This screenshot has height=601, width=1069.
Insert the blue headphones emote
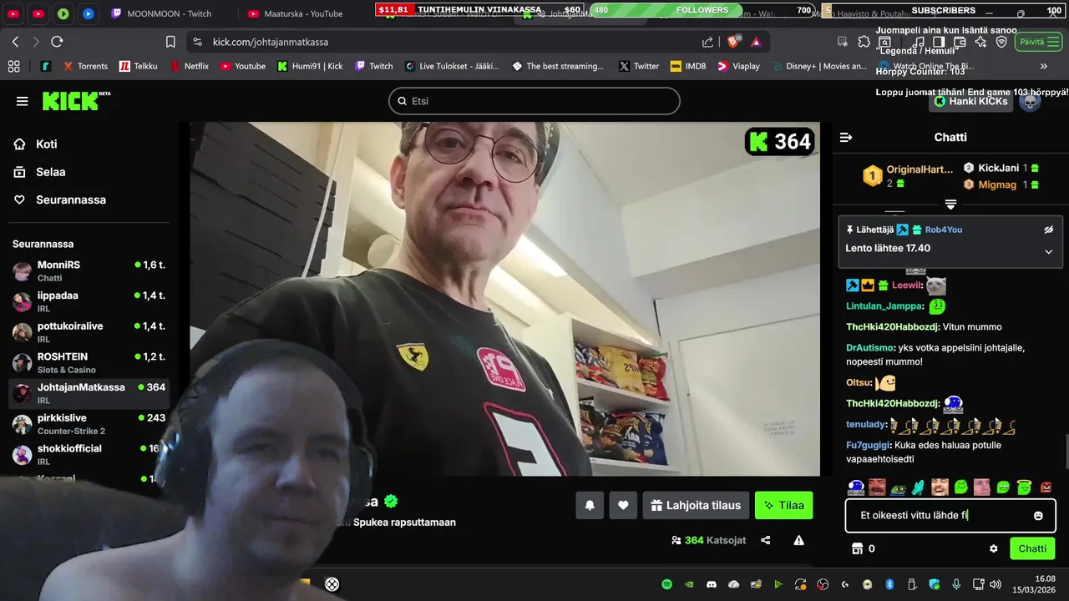pyautogui.click(x=855, y=487)
